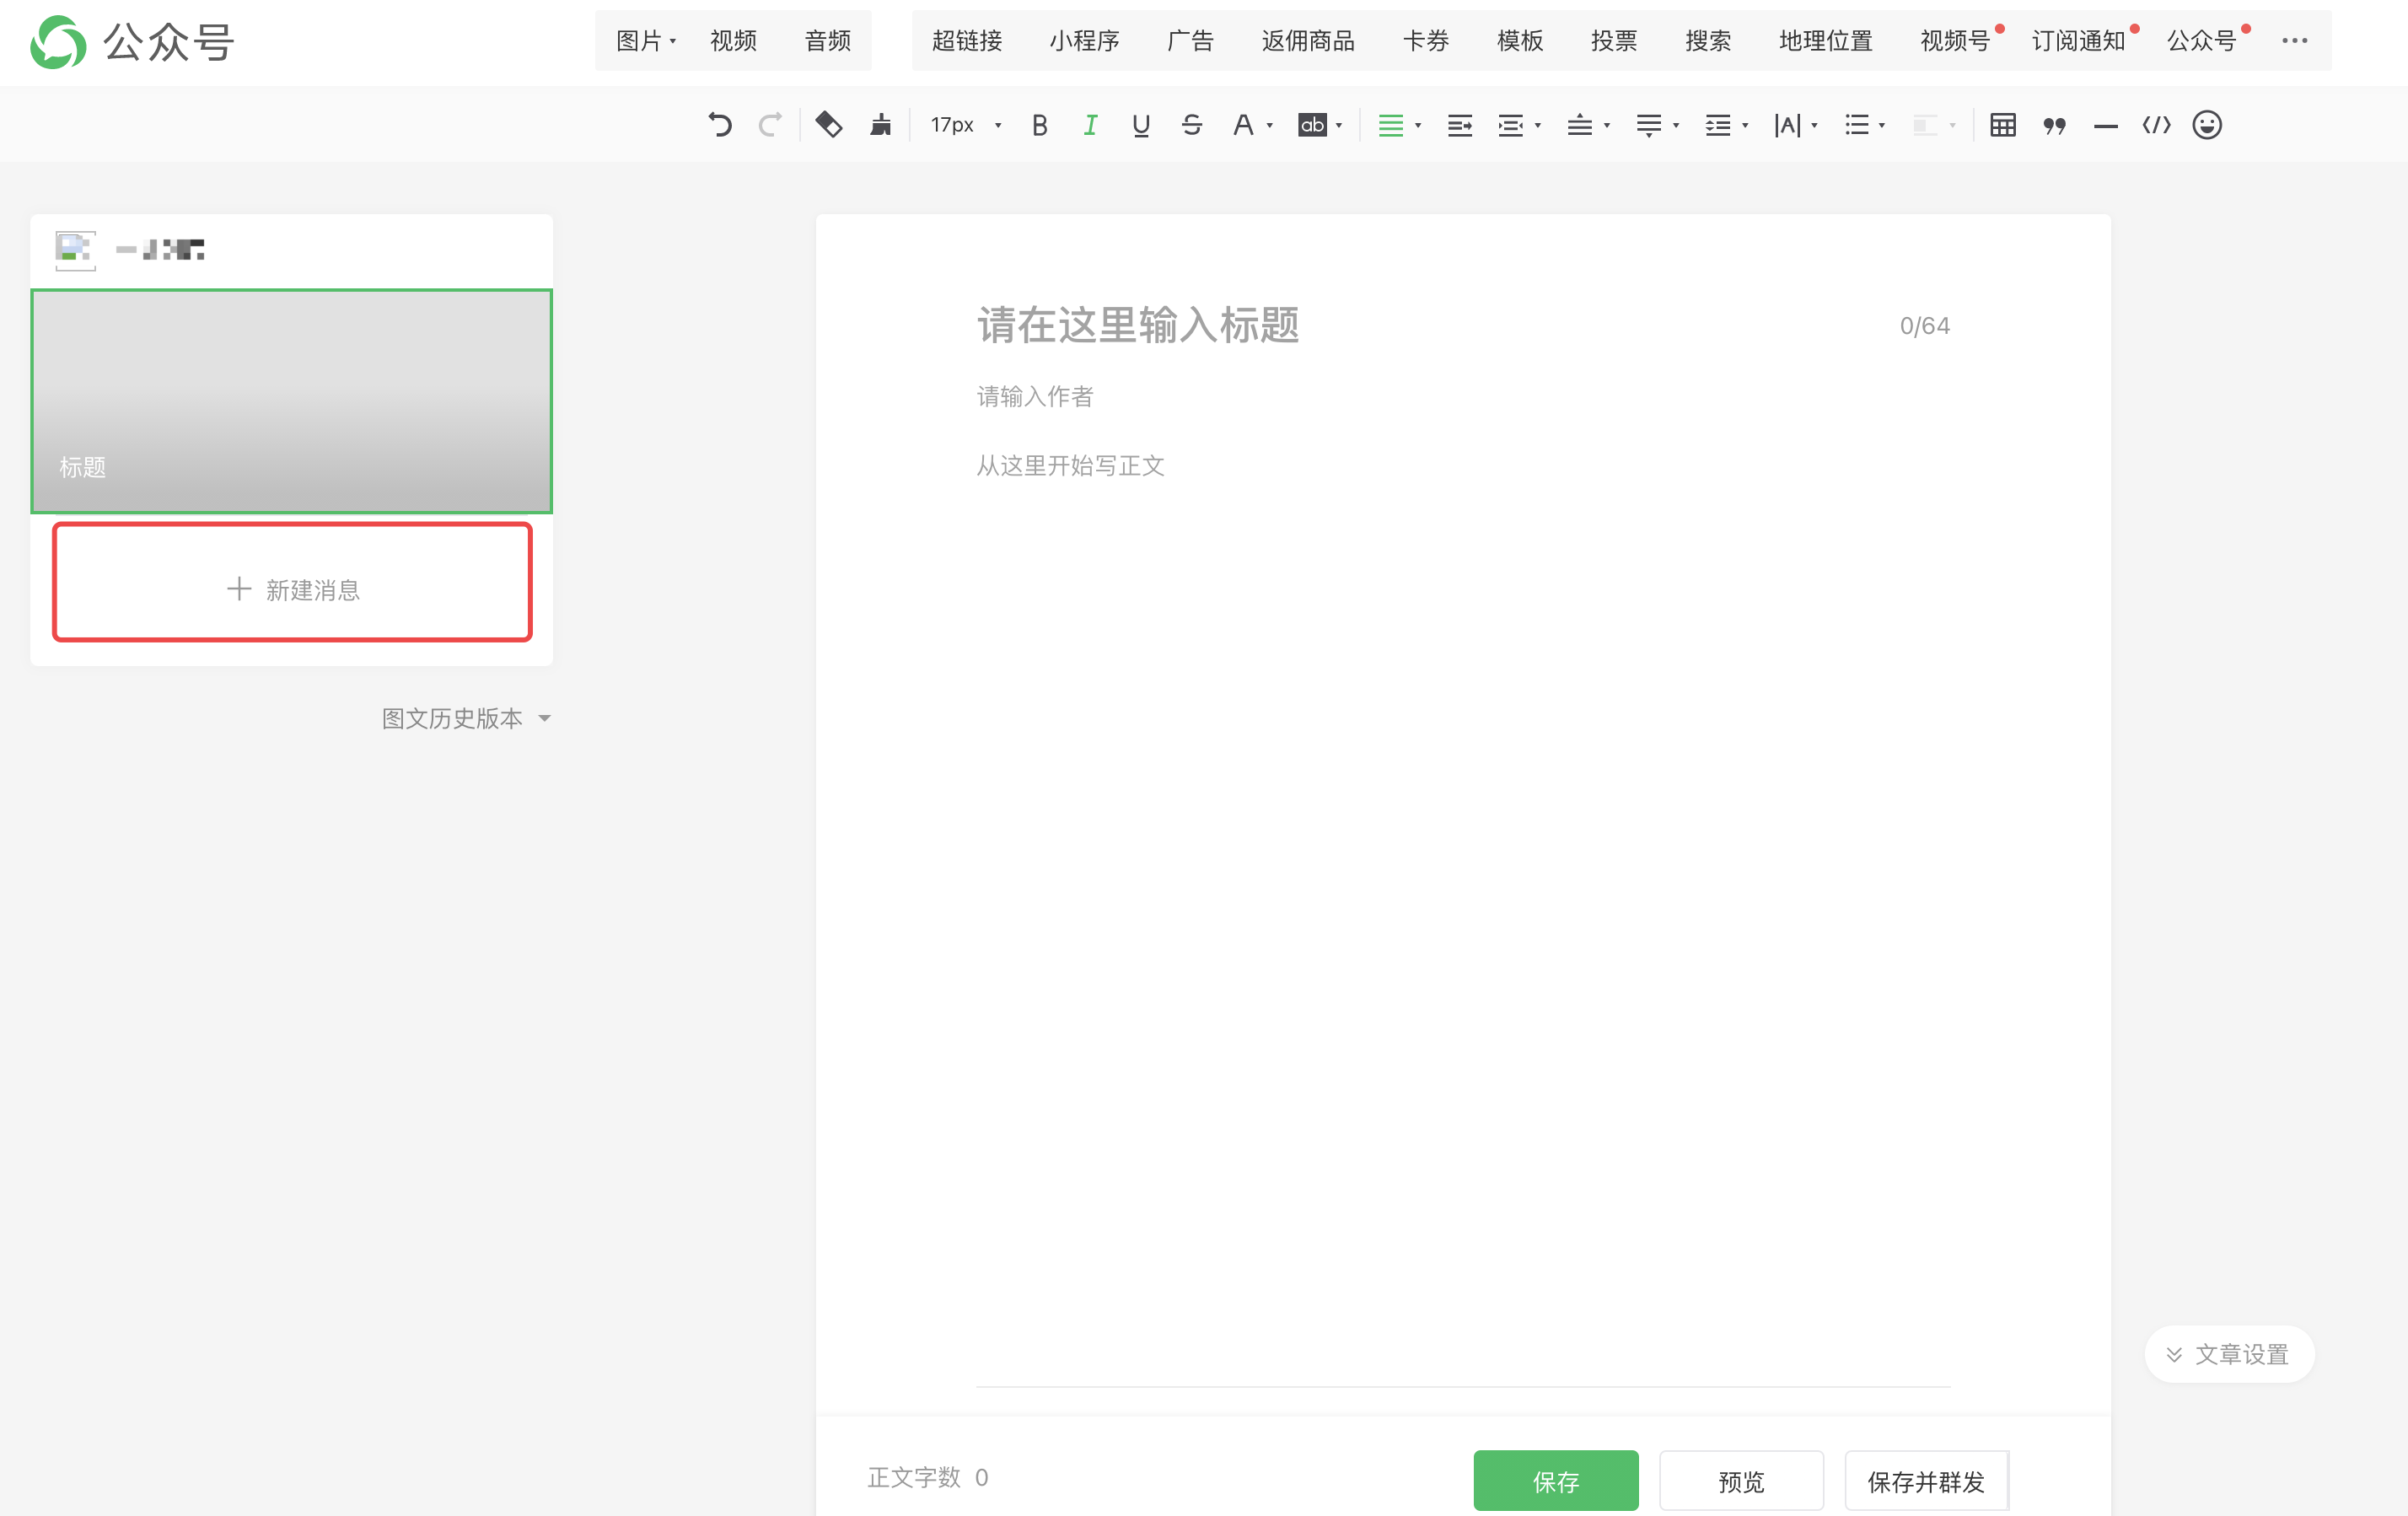Screen dimensions: 2408x1516
Task: Open the emoji smiley picker
Action: (2207, 125)
